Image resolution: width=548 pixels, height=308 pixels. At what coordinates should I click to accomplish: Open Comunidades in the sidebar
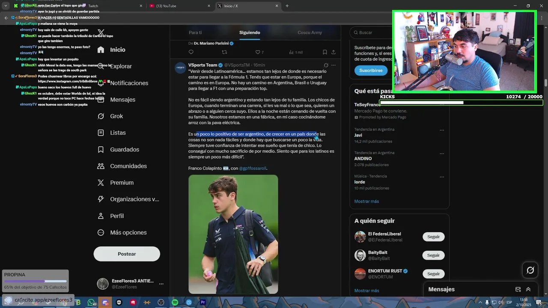[122, 166]
